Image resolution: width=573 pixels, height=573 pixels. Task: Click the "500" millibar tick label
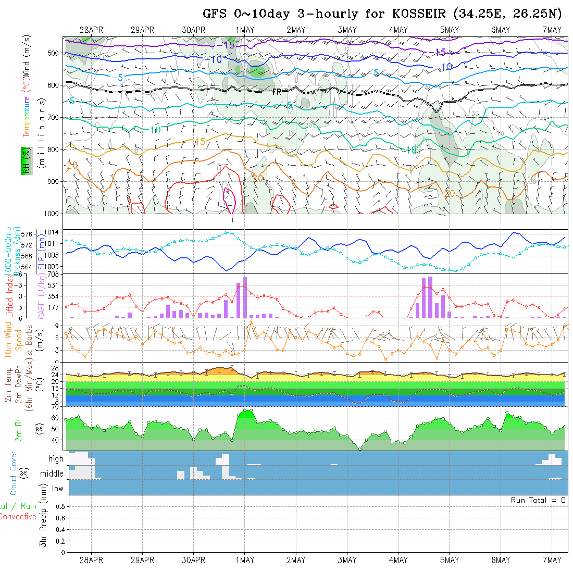[x=55, y=53]
